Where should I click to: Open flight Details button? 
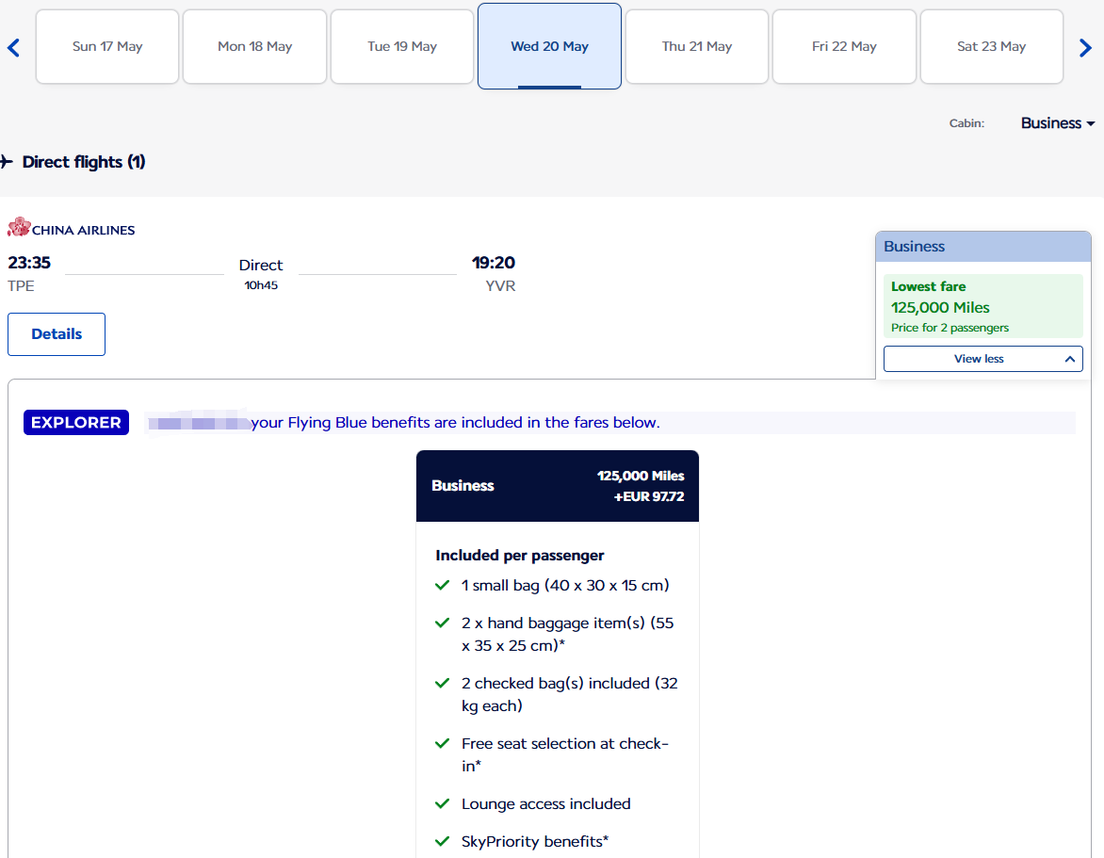click(x=57, y=334)
